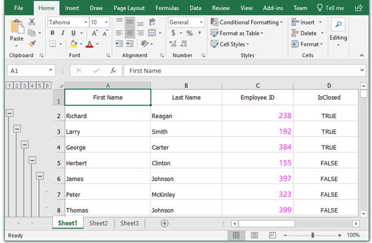The width and height of the screenshot is (372, 243).
Task: Open the font size 10 dropdown
Action: 106,22
